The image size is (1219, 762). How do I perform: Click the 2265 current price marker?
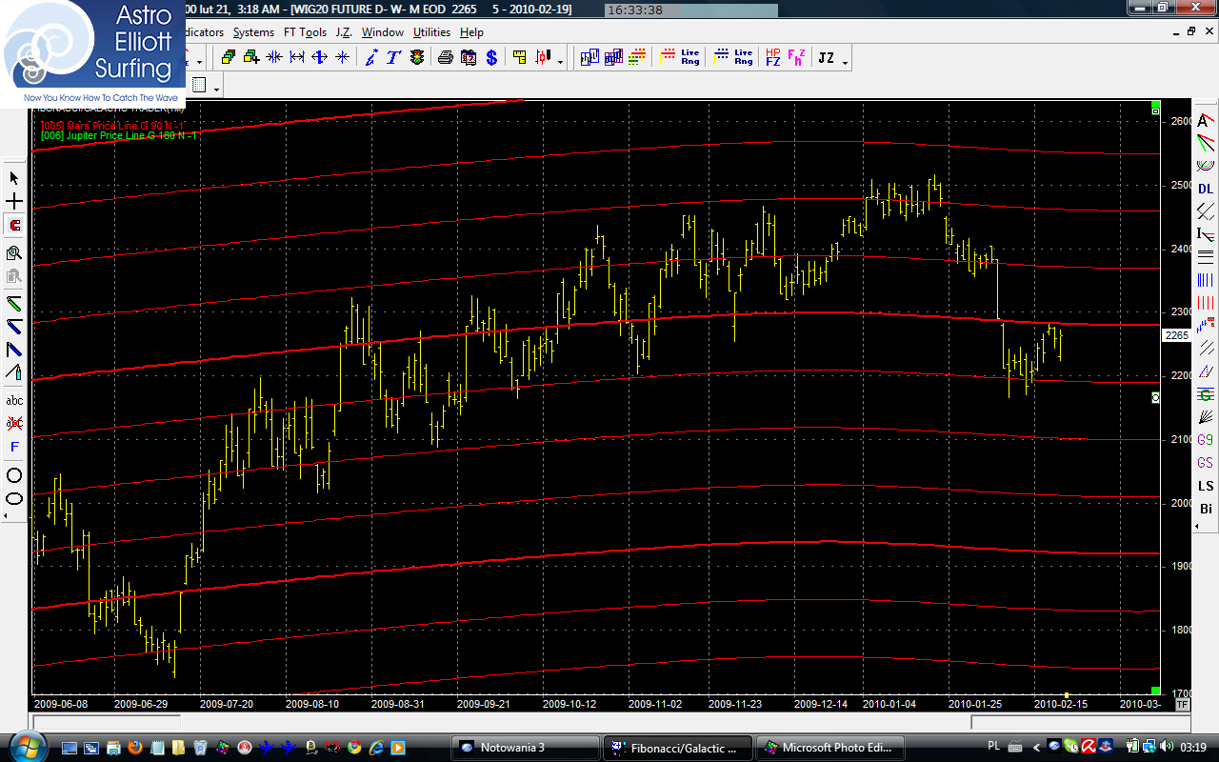(1175, 335)
